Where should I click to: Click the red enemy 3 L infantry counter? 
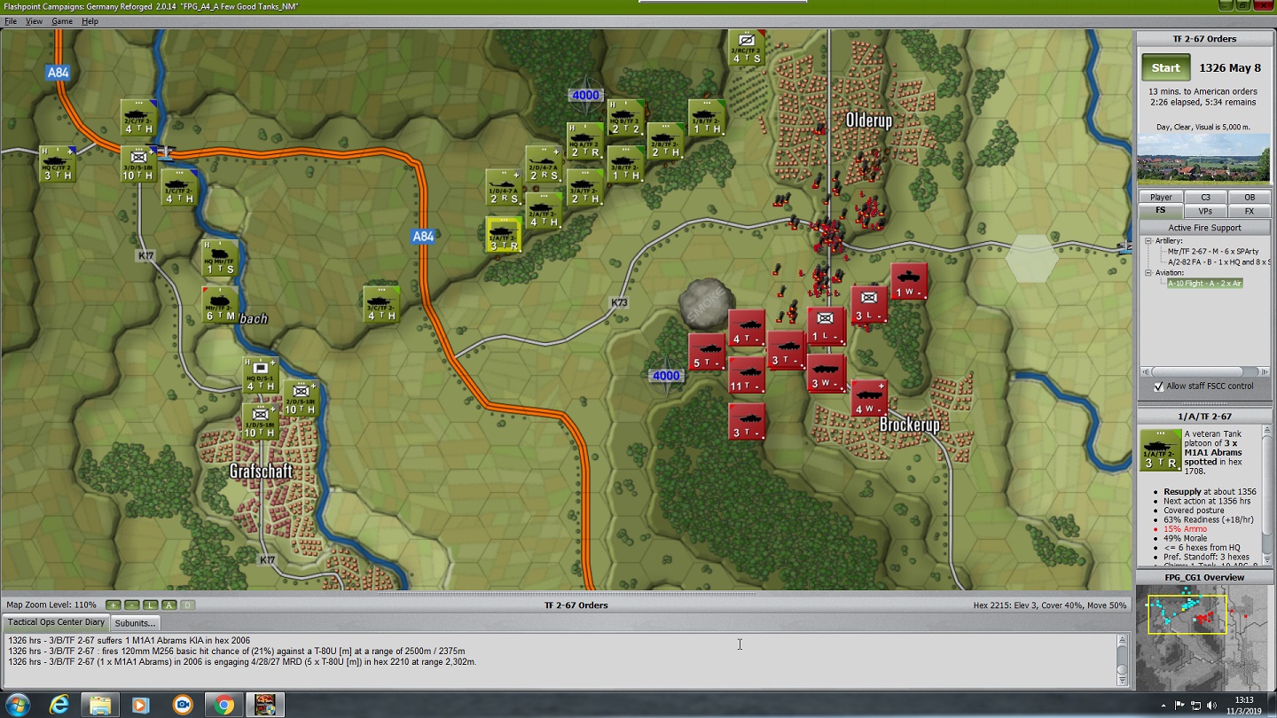coord(869,305)
